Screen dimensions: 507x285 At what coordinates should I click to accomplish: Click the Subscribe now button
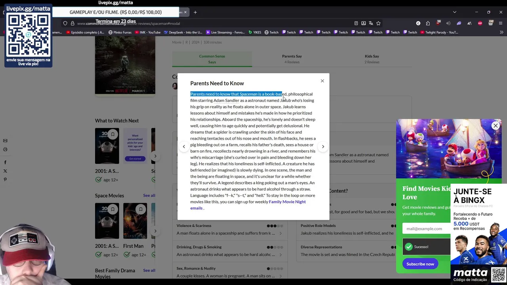[420, 264]
